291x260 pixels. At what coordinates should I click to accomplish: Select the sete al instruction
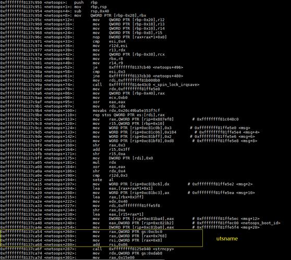click(x=57, y=180)
